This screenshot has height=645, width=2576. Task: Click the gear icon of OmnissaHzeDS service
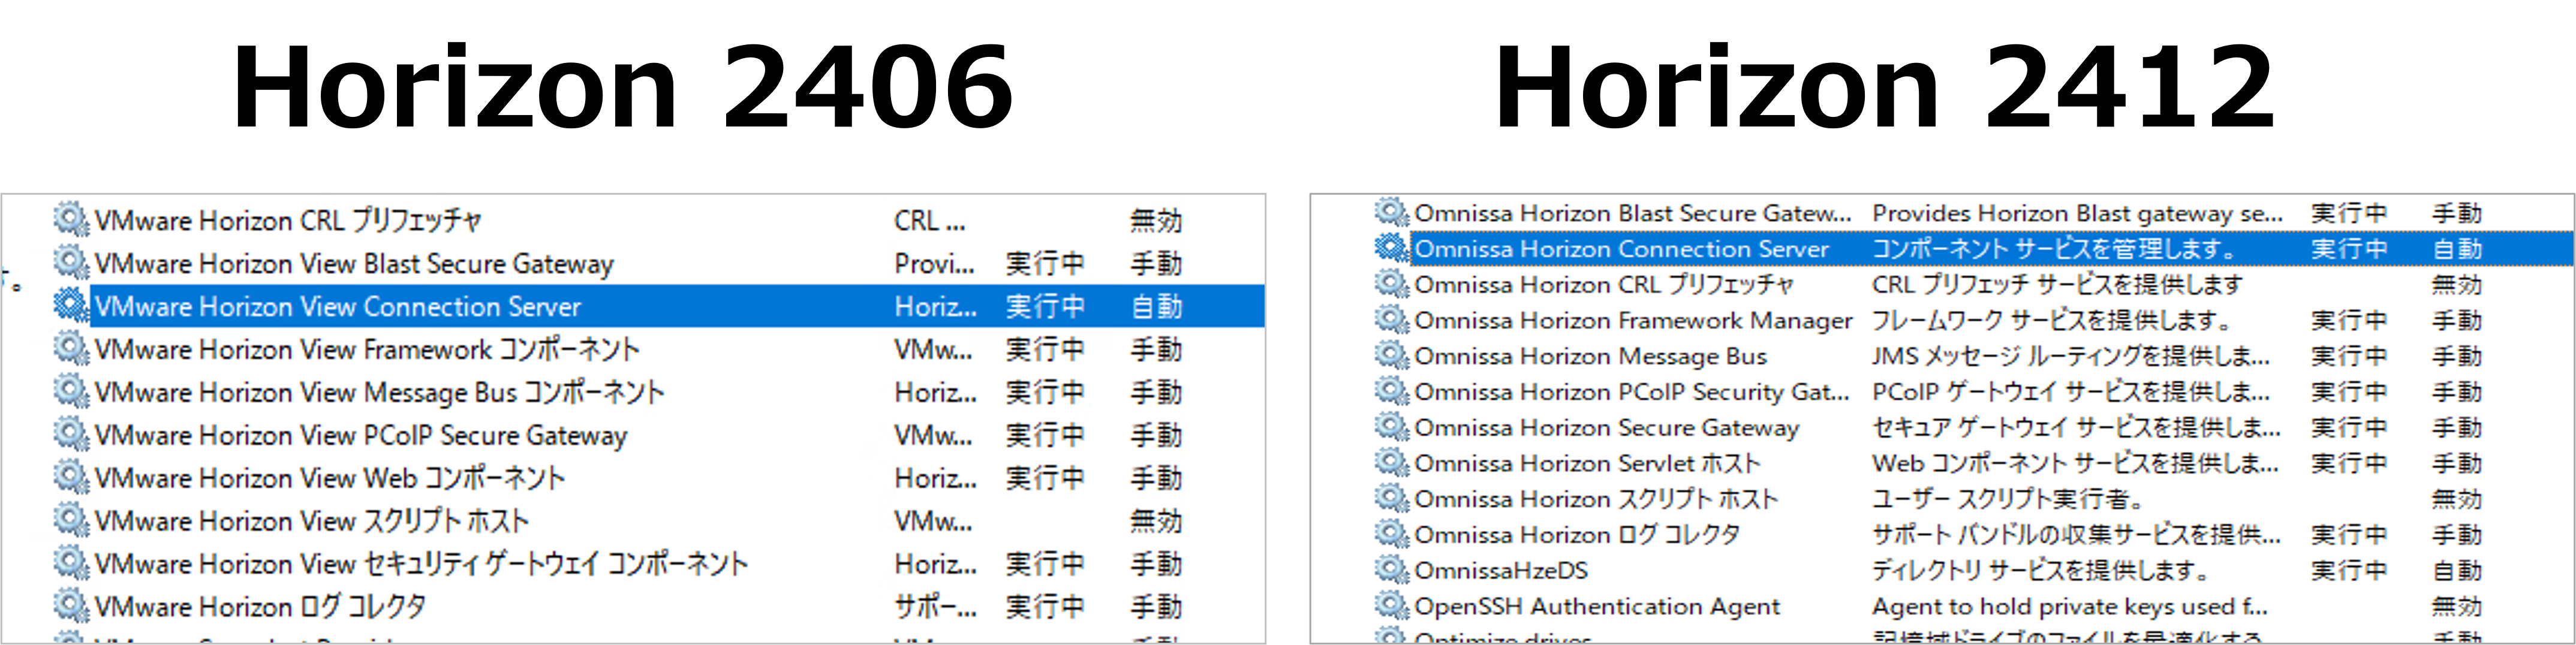(1391, 570)
